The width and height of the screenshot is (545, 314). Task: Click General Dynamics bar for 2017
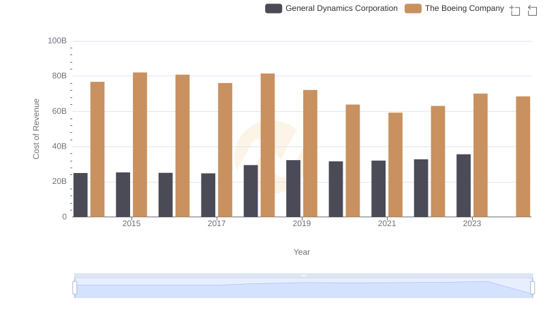click(208, 195)
